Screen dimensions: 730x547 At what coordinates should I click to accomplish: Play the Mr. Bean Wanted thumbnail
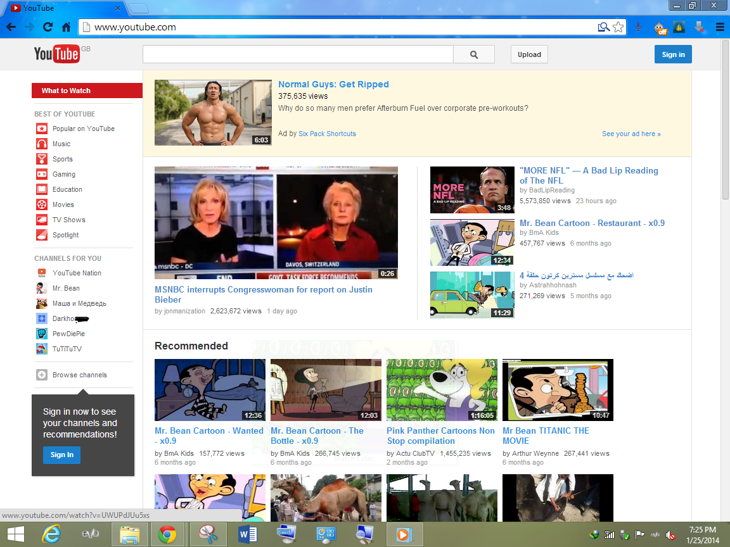point(210,390)
